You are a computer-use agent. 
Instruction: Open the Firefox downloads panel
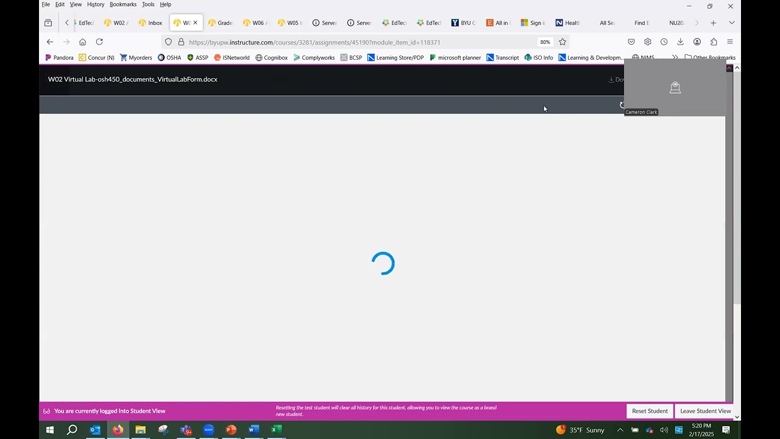pos(681,42)
